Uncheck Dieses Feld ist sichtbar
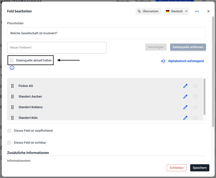The width and height of the screenshot is (216, 178). 9,143
